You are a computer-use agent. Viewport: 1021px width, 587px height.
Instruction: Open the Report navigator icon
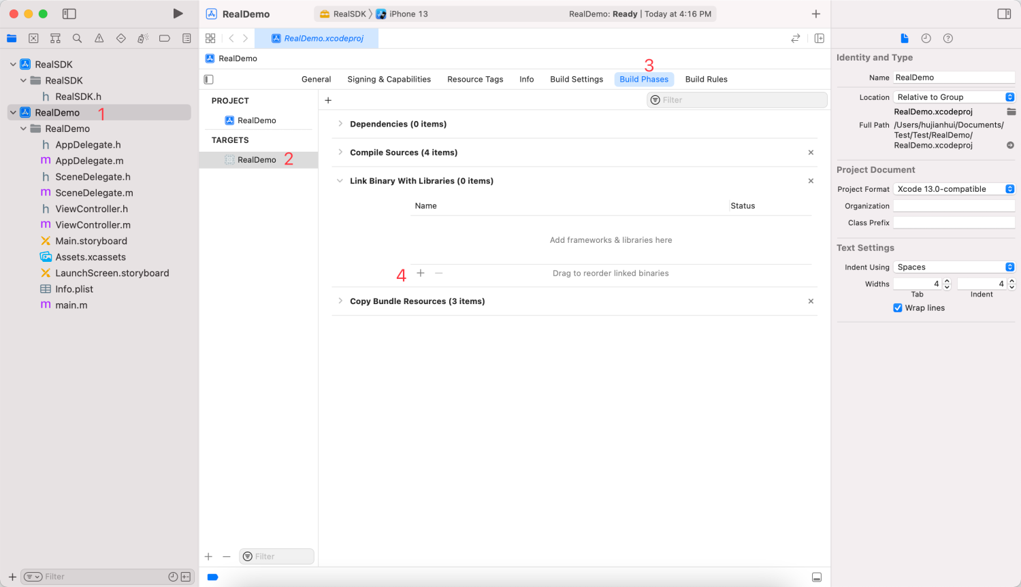coord(187,39)
